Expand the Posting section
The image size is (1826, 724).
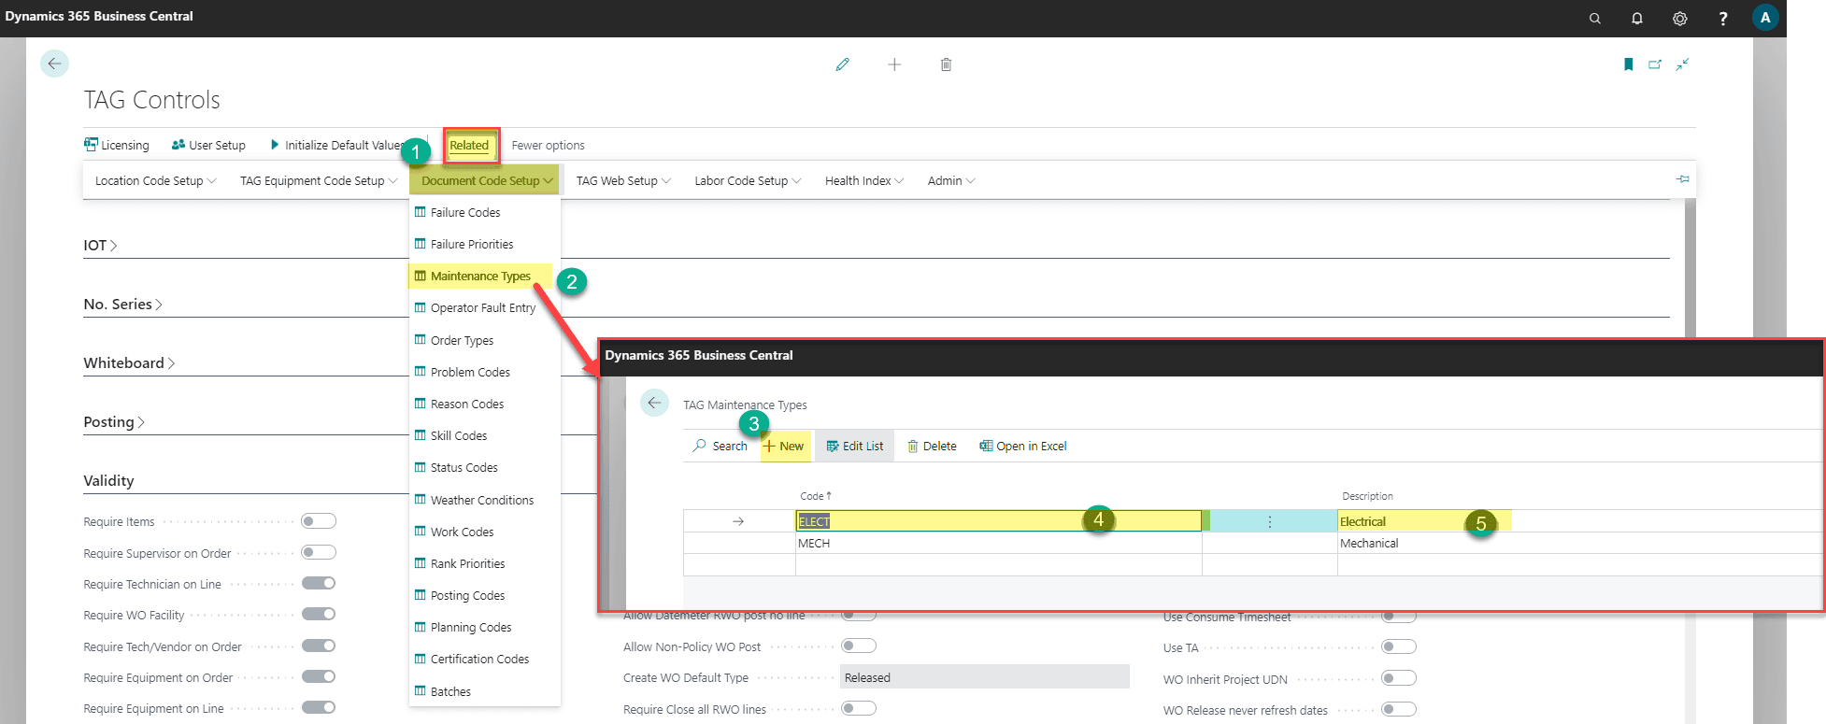(114, 422)
